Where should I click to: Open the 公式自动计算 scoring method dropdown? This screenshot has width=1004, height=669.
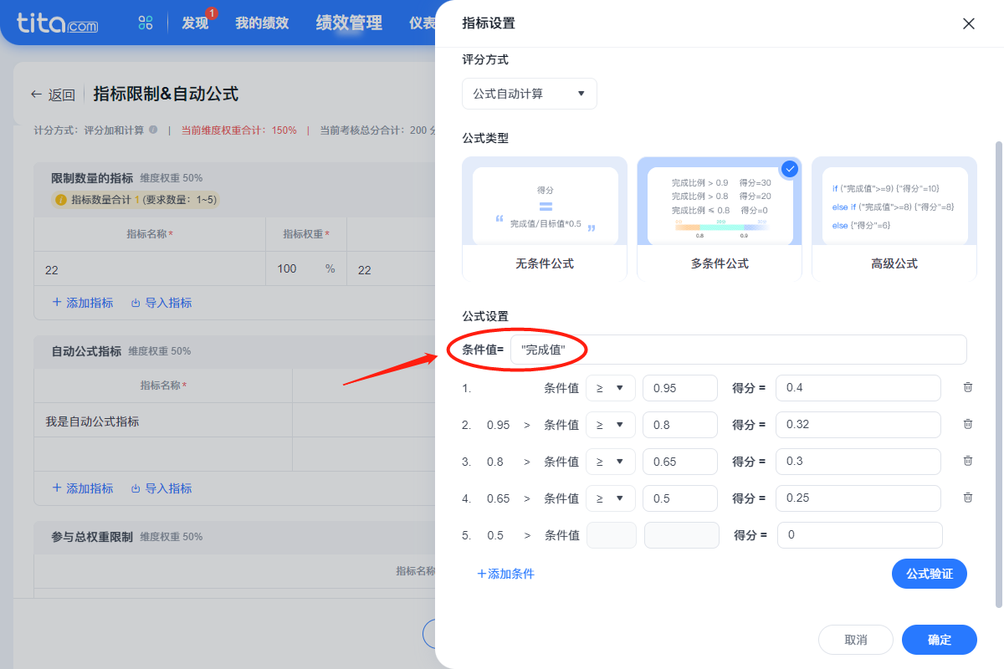pyautogui.click(x=529, y=94)
